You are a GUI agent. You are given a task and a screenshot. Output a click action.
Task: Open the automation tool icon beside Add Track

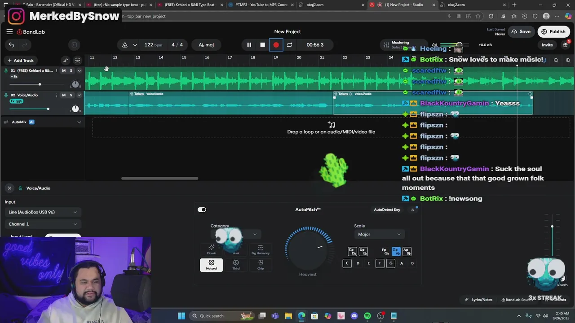66,61
